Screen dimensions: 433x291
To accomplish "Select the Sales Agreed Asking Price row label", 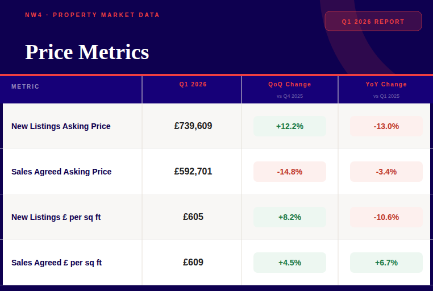I will (x=61, y=172).
